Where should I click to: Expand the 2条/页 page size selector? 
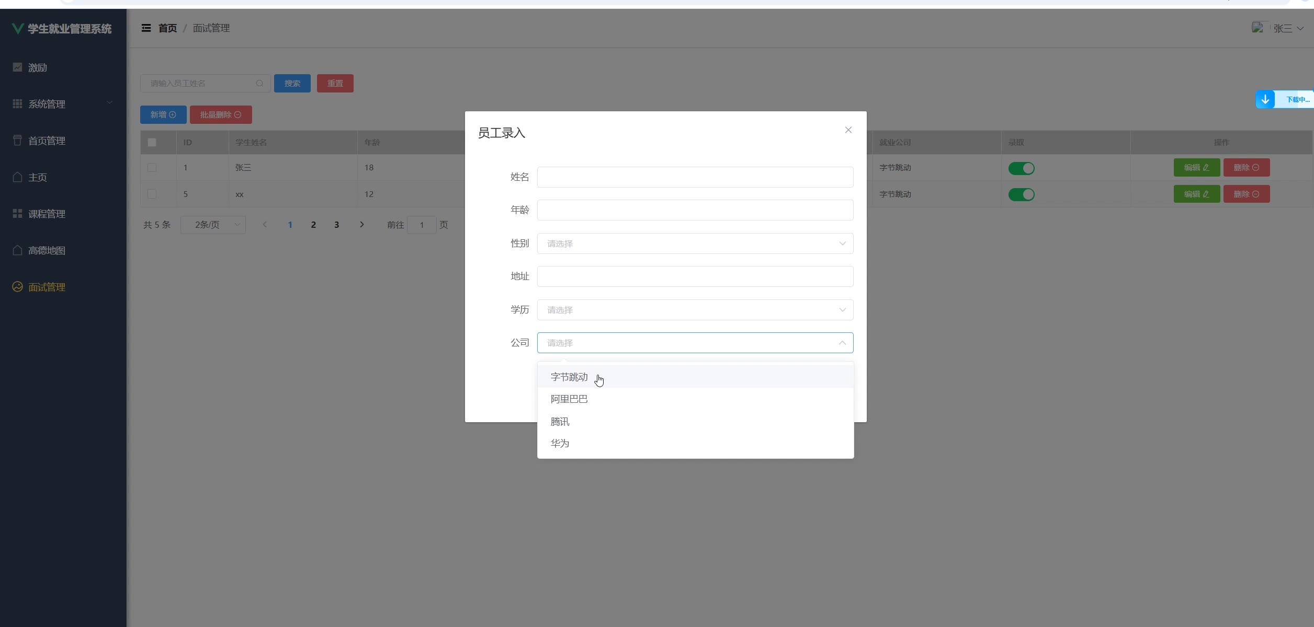click(x=213, y=225)
